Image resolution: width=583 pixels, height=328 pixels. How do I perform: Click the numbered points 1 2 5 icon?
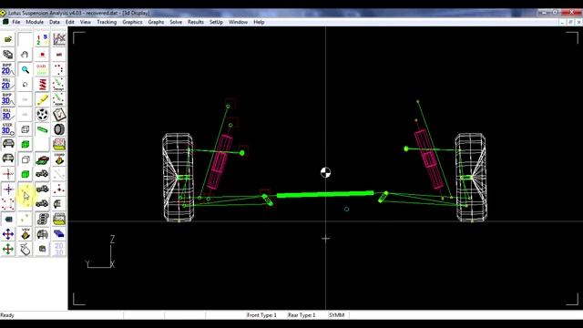(42, 39)
